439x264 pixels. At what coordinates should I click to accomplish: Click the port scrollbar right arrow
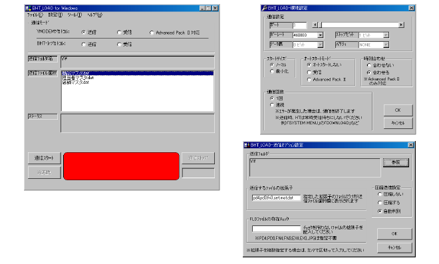coord(401,25)
